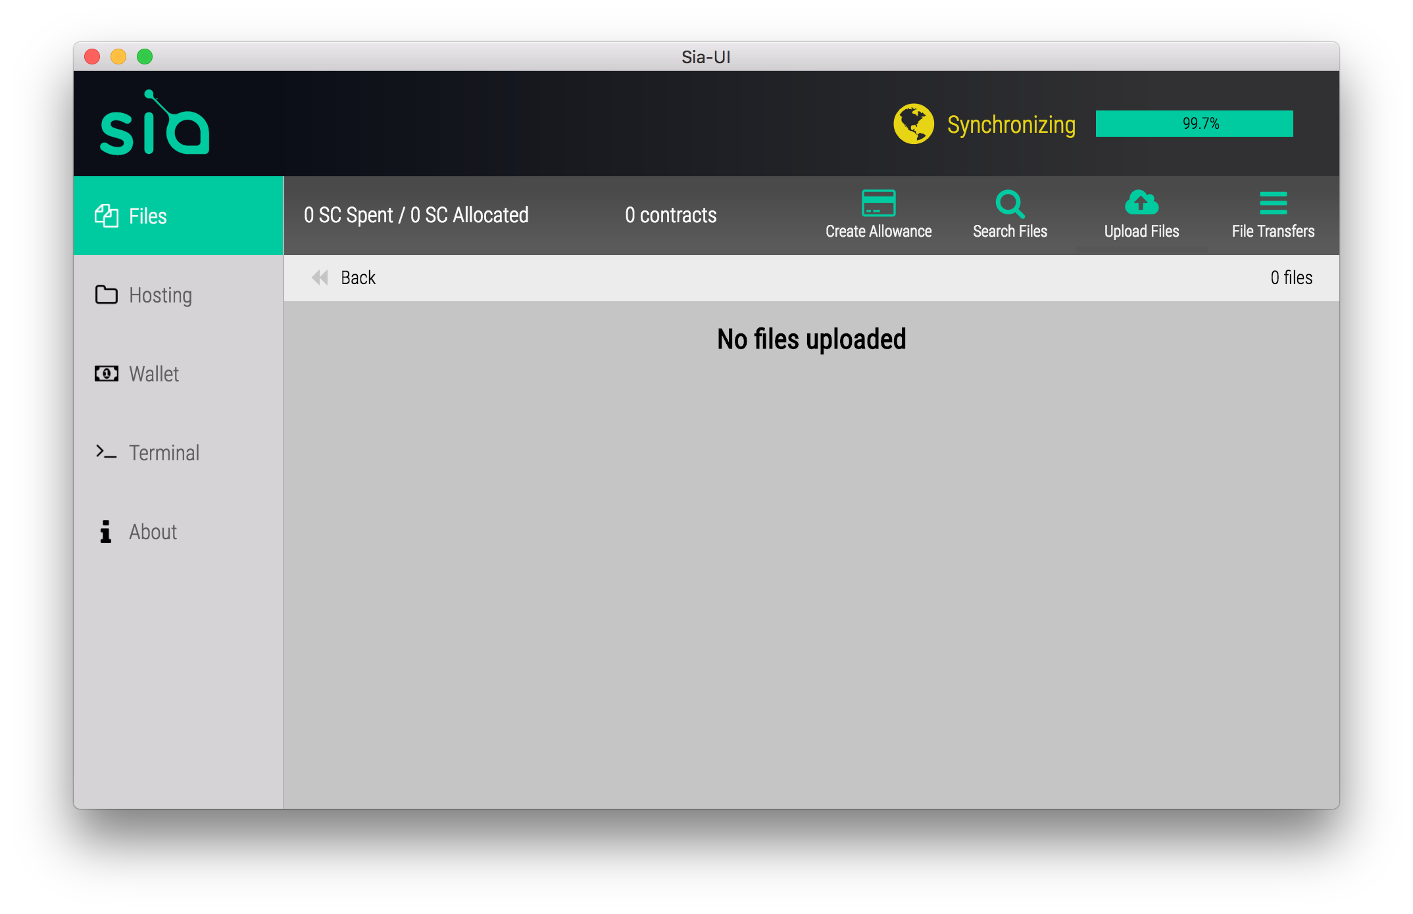This screenshot has width=1413, height=914.
Task: Click the 0 contracts label area
Action: pyautogui.click(x=670, y=214)
